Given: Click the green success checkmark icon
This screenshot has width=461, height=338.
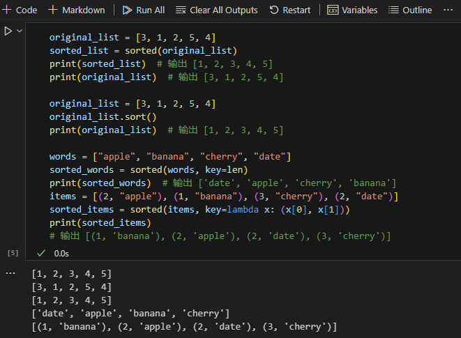Looking at the screenshot, I should [41, 253].
